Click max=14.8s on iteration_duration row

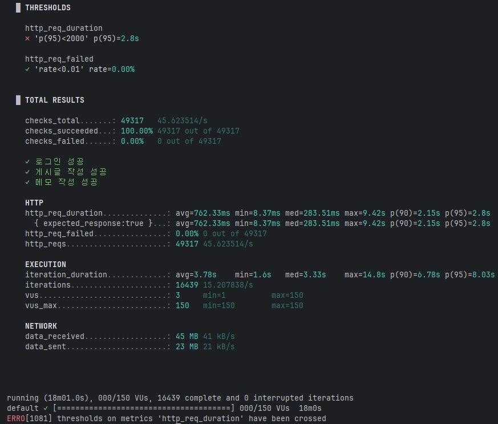point(365,274)
